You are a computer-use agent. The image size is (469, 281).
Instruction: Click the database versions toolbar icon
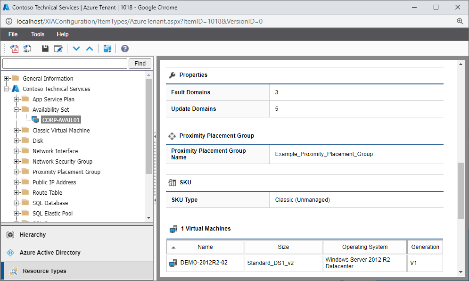(107, 49)
